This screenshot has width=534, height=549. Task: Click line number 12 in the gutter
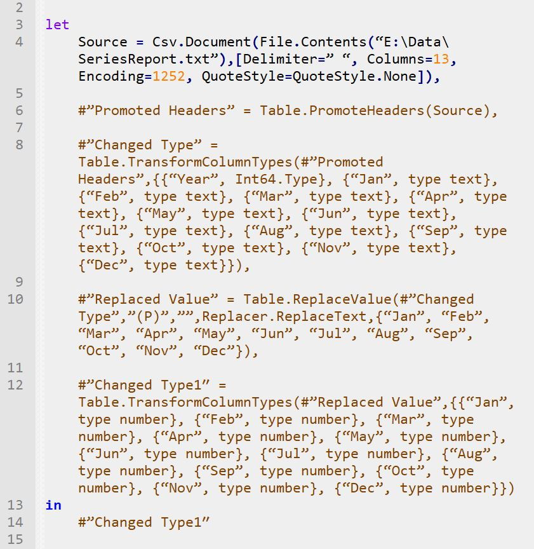pyautogui.click(x=15, y=385)
